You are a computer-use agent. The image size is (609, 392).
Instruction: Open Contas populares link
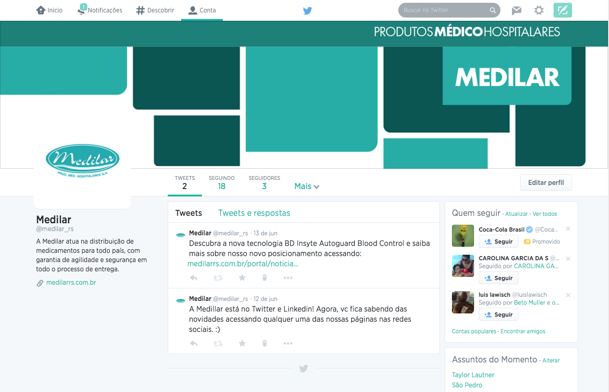point(474,331)
